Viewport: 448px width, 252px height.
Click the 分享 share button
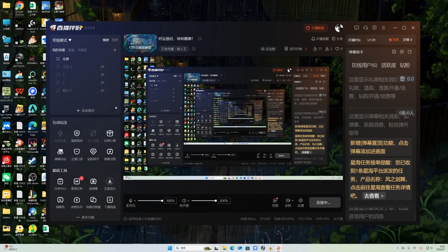337,39
